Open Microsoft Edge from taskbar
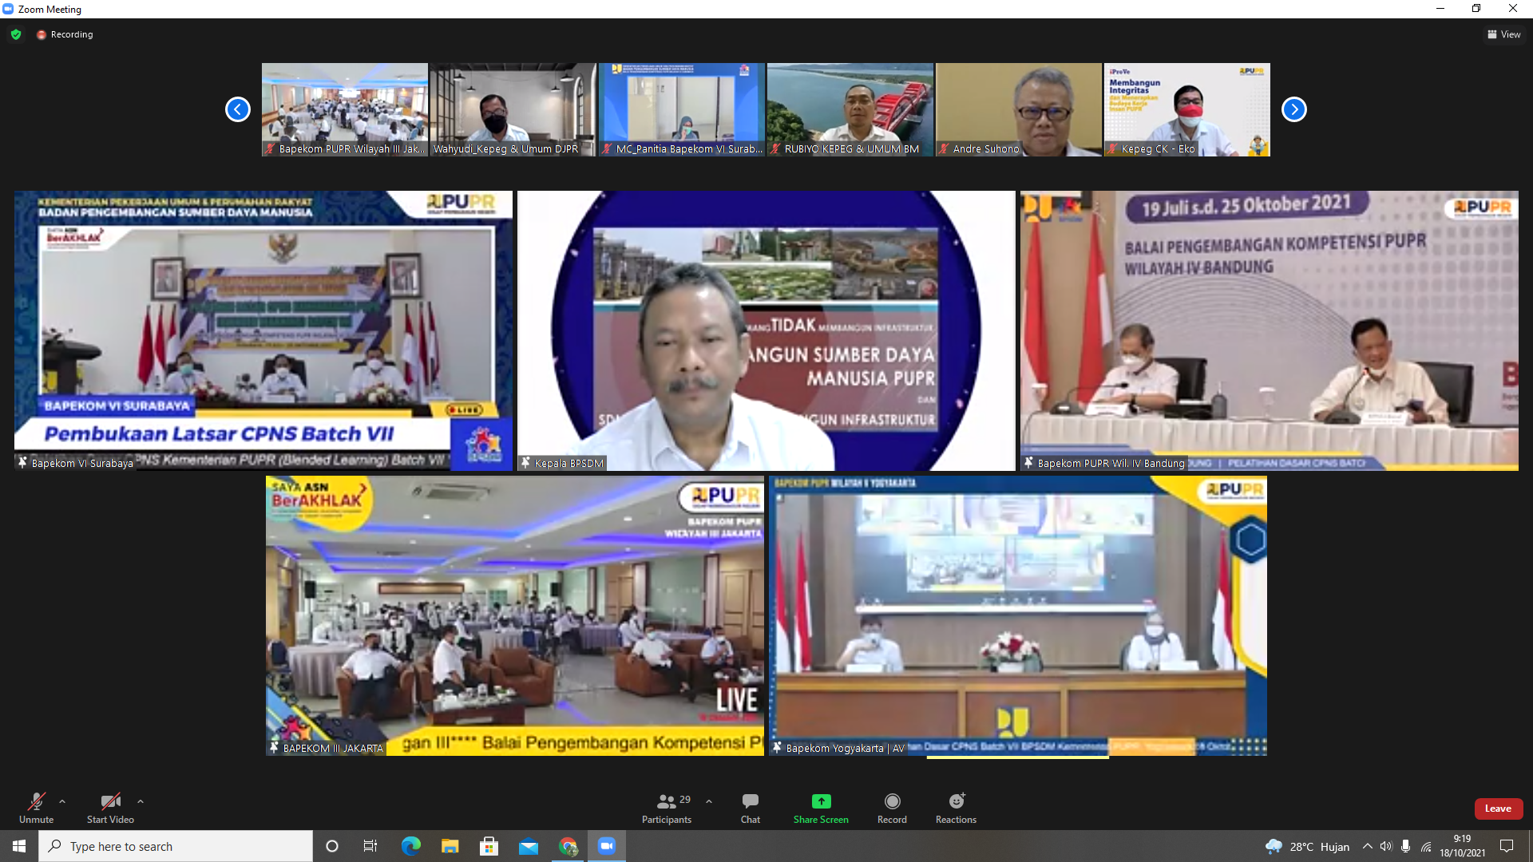 (x=410, y=846)
